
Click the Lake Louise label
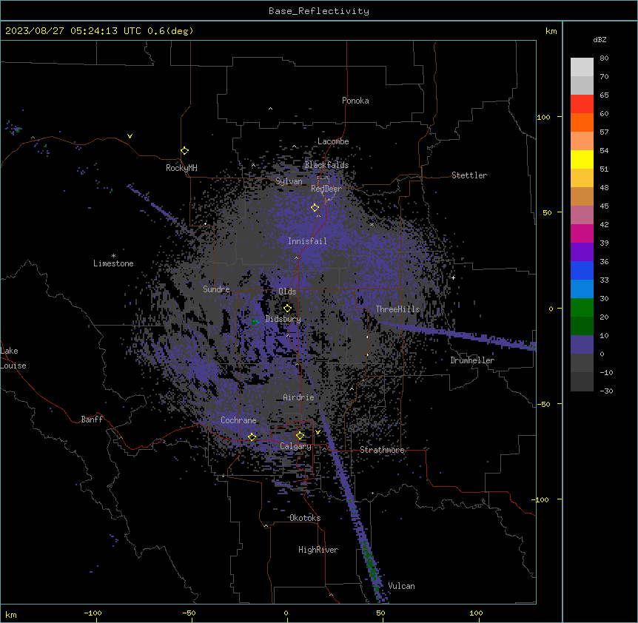click(x=13, y=358)
